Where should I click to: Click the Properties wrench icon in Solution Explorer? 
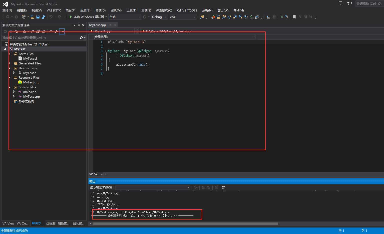pos(57,31)
